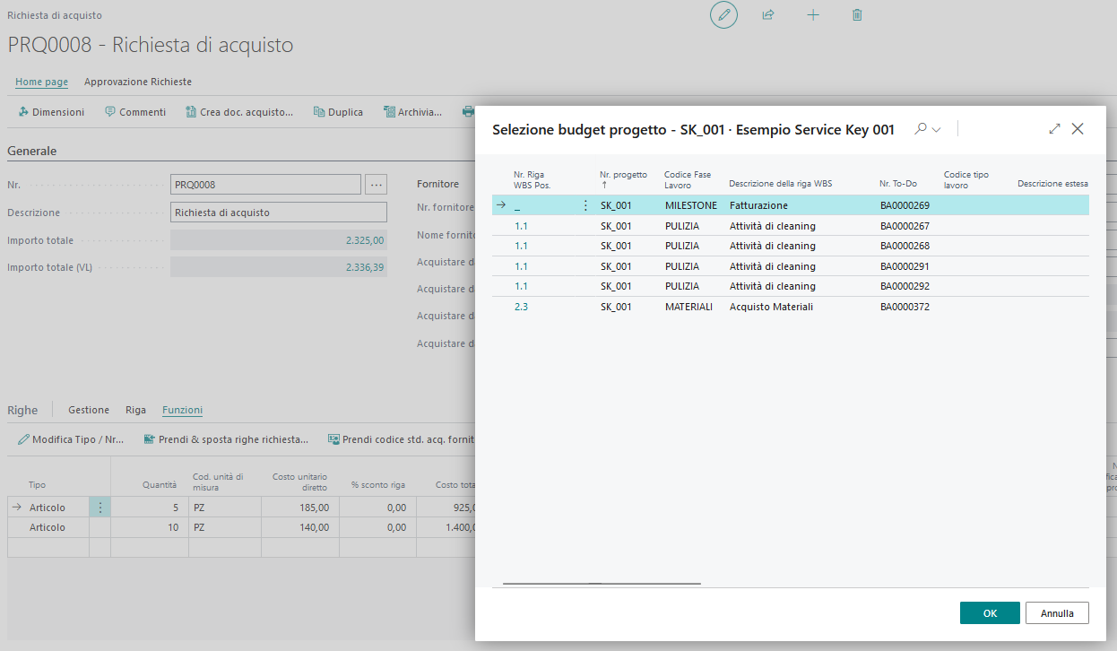Click the Nr. input field PRQ0008
Viewport: 1117px width, 651px height.
[265, 185]
